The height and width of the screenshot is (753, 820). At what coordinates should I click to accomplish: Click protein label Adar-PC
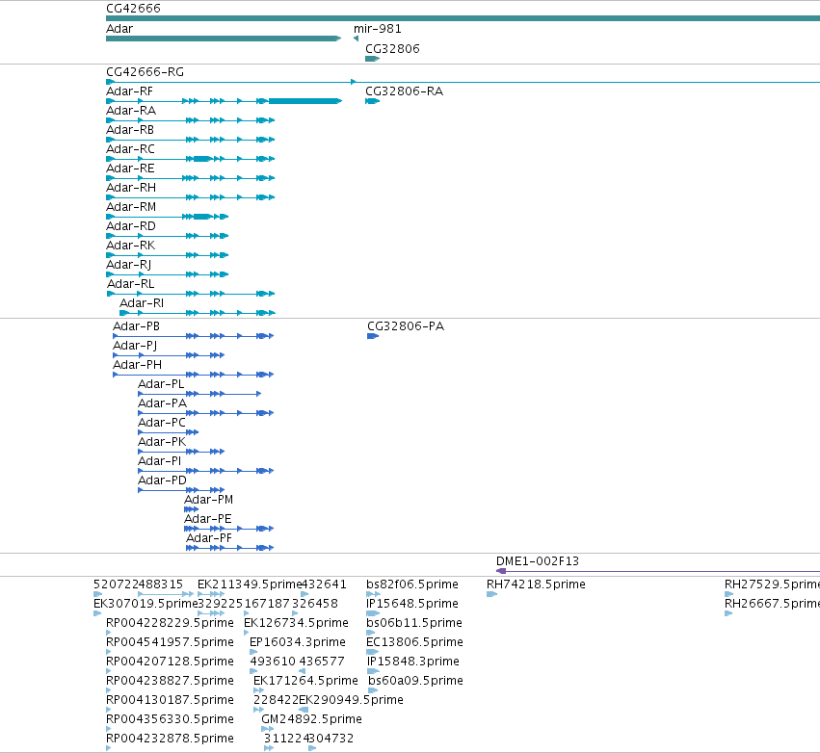[162, 423]
